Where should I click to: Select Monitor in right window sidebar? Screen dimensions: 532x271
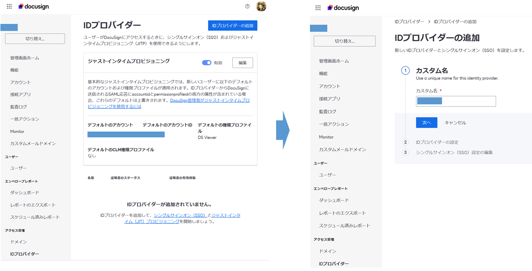[x=326, y=137]
